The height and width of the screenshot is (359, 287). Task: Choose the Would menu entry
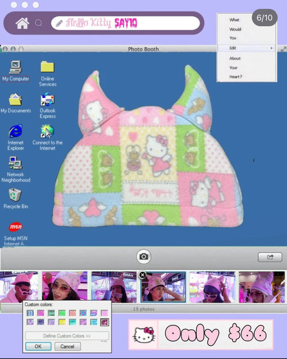coord(235,29)
